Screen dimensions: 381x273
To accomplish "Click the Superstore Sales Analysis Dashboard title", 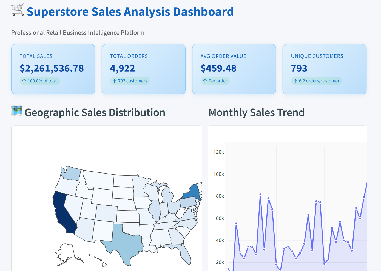I will pos(130,12).
